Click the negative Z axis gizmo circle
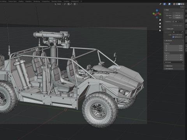This screenshot has width=187, height=140. coord(157,17)
